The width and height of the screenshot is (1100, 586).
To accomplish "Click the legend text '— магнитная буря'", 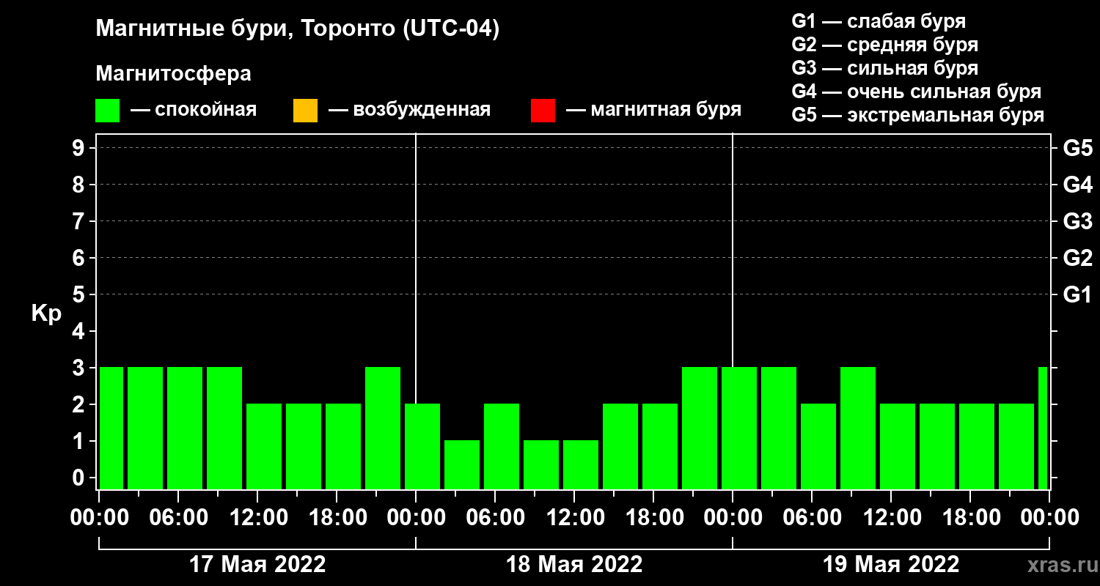I will [653, 110].
